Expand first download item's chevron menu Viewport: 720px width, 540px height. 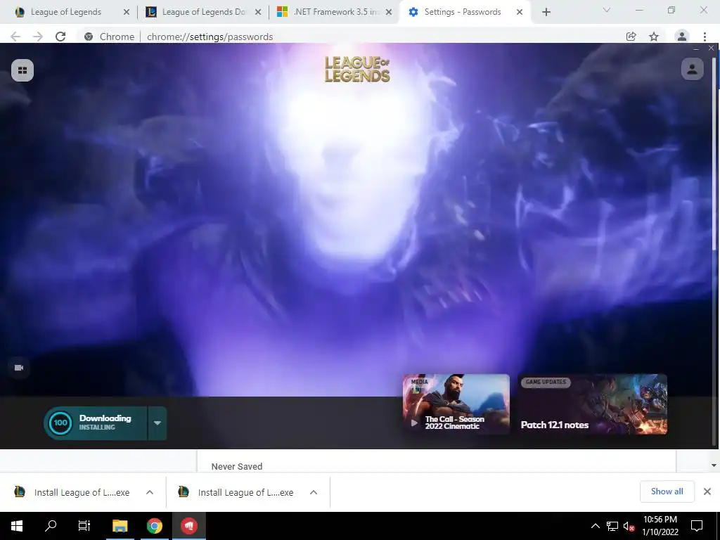[x=149, y=492]
